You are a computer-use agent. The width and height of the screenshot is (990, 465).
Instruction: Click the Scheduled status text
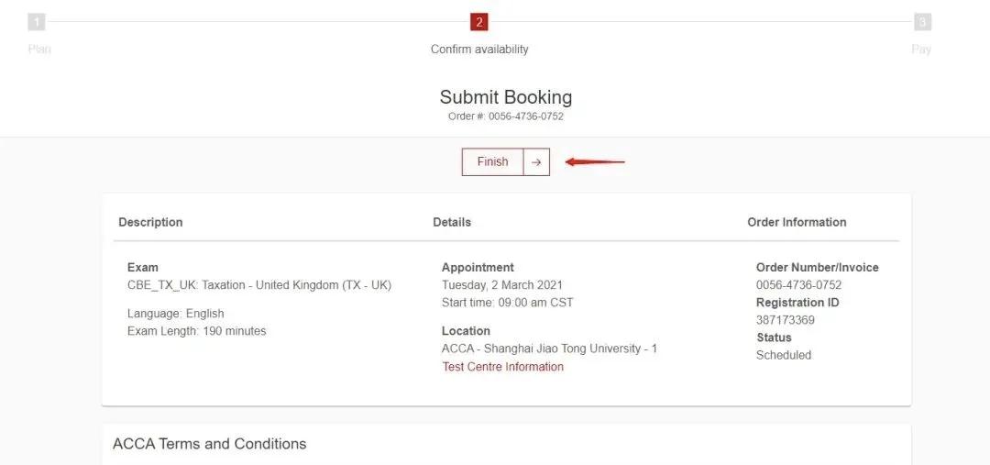point(783,355)
